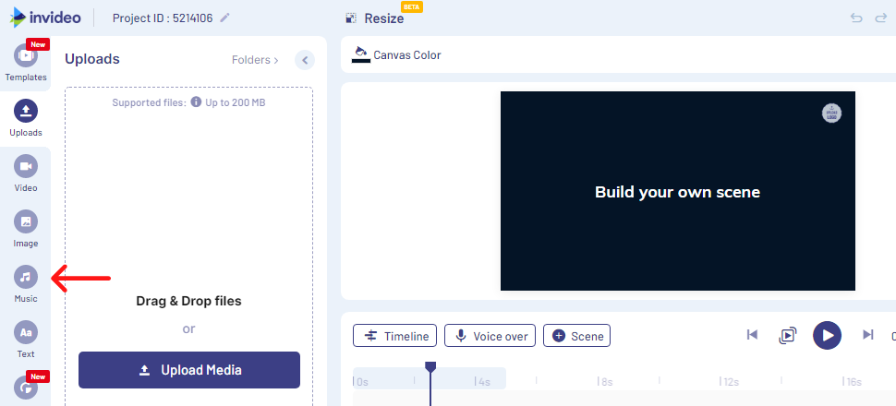Click the 12s mark on timeline ruler
Image resolution: width=896 pixels, height=406 pixels.
730,381
